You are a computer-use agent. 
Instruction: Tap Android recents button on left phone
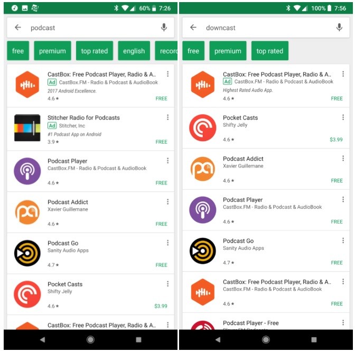pos(138,339)
